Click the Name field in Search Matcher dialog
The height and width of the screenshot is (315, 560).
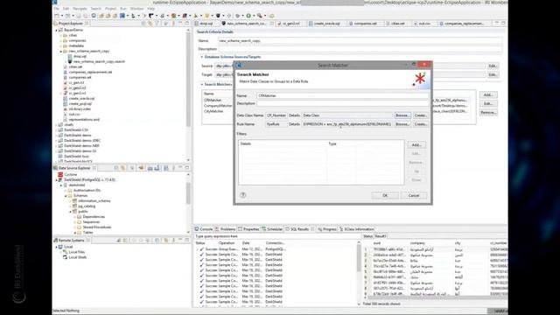click(342, 95)
